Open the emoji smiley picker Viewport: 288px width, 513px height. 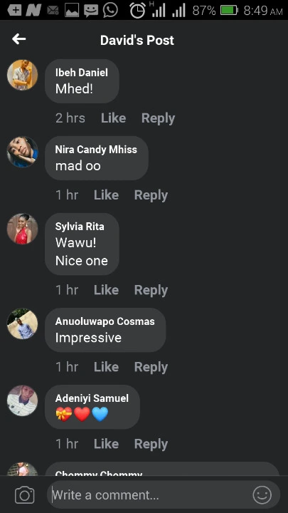(x=262, y=494)
